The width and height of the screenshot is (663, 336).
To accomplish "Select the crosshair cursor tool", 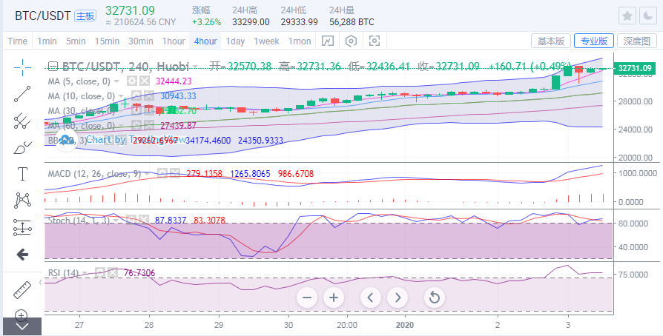I will point(22,67).
